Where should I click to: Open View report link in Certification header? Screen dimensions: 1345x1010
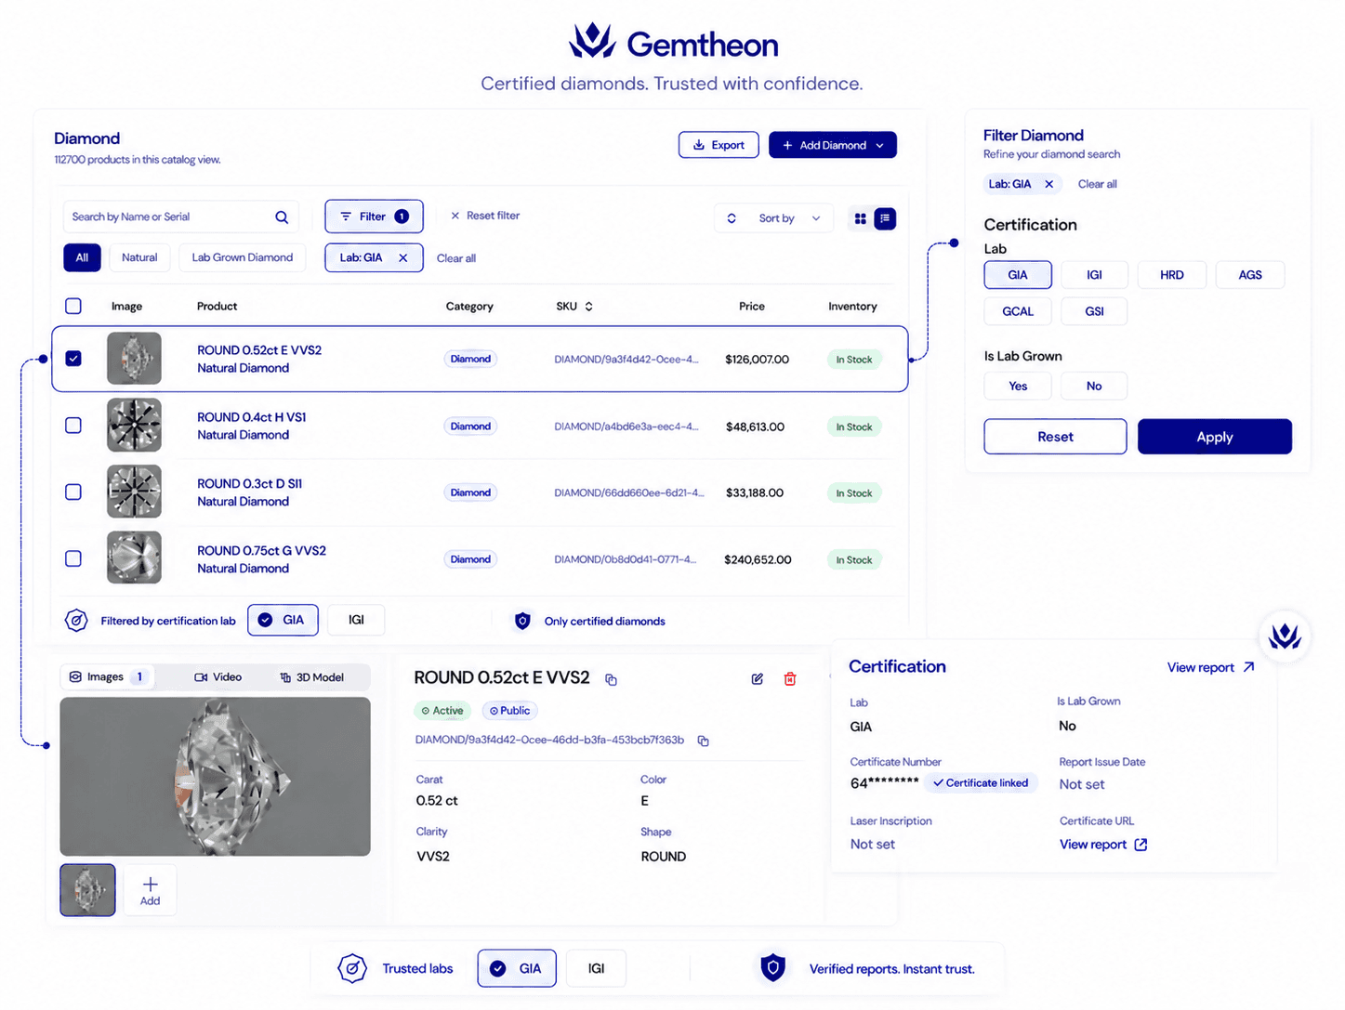(1211, 667)
